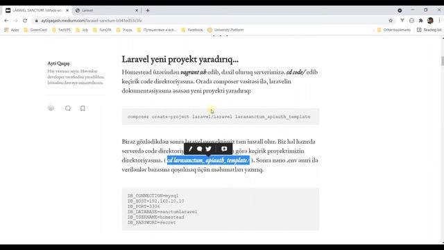Image resolution: width=444 pixels, height=250 pixels.
Task: Click the DB_DATABASE=sanctumlaravel line
Action: (x=162, y=212)
